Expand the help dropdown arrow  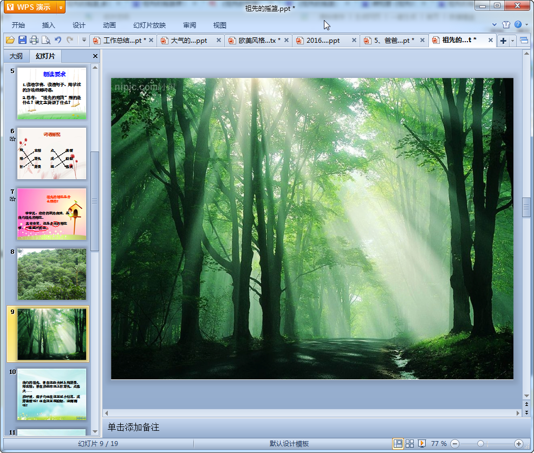tap(527, 24)
